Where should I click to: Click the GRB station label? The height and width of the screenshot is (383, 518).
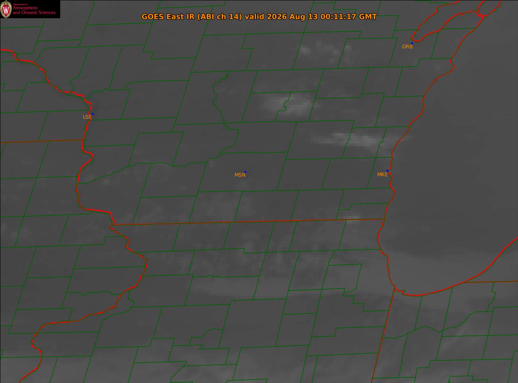(407, 47)
